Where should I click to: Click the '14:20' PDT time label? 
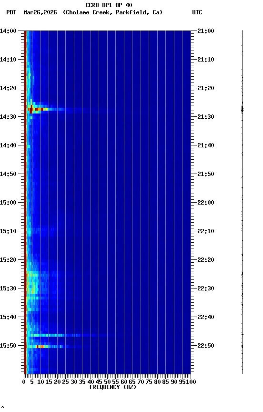click(8, 88)
